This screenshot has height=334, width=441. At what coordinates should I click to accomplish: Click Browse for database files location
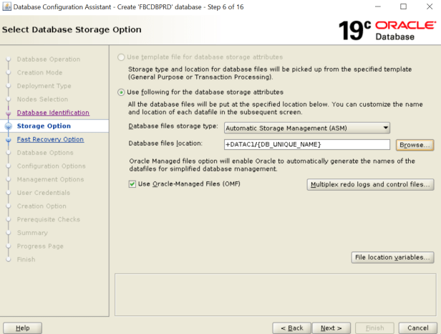click(415, 145)
